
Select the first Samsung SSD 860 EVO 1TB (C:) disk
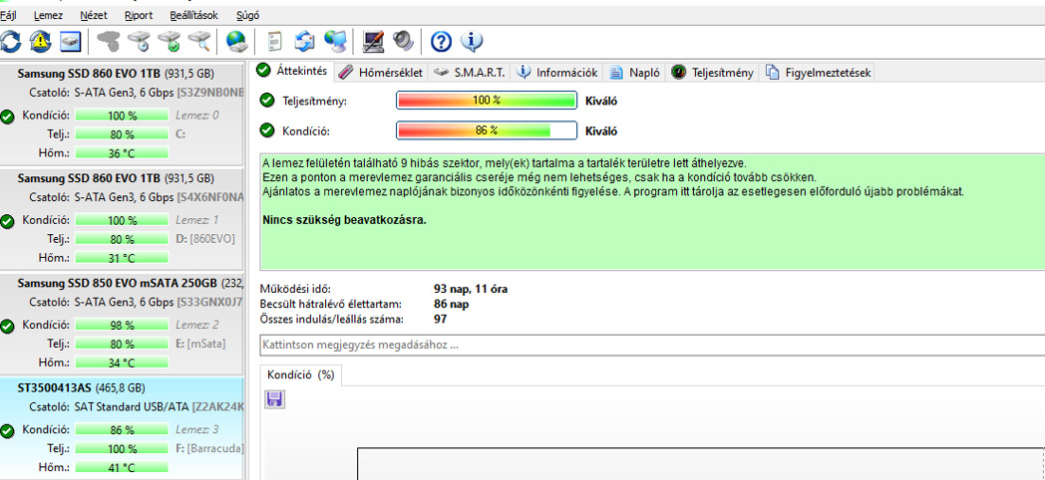[122, 113]
